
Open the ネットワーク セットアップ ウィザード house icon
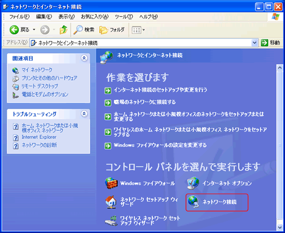tap(111, 202)
